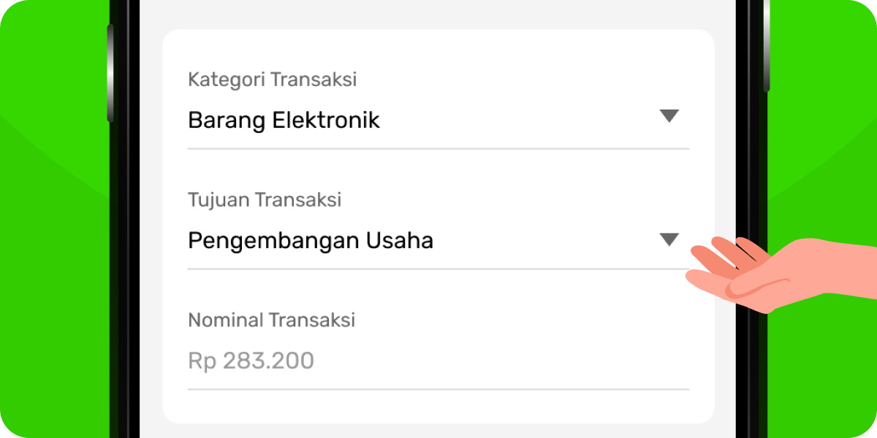Click the Tujuan Transaksi label
The height and width of the screenshot is (438, 877).
[x=264, y=199]
